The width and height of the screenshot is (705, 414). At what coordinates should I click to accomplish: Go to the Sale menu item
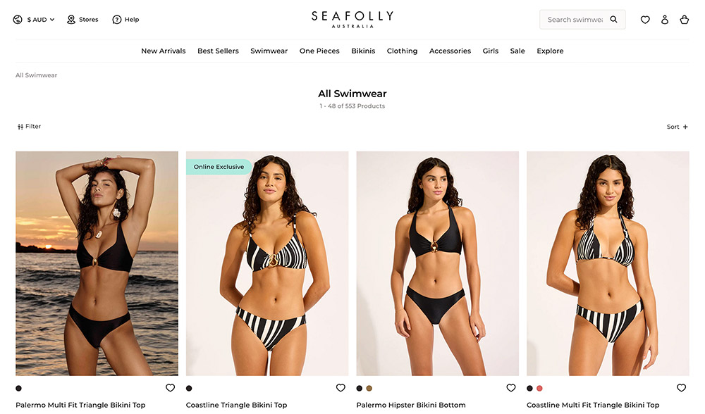[x=517, y=51]
